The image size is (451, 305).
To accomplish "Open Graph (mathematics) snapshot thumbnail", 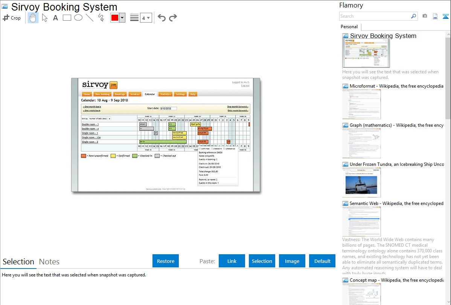I will click(361, 143).
